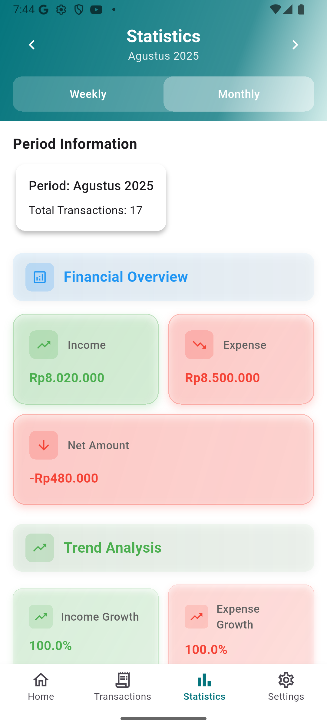Screen dimensions: 327x728
Task: Tap the Statistics bar chart icon
Action: (204, 680)
